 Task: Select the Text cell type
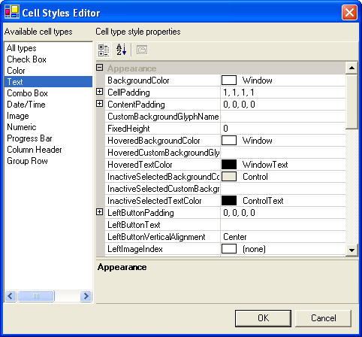pos(48,82)
